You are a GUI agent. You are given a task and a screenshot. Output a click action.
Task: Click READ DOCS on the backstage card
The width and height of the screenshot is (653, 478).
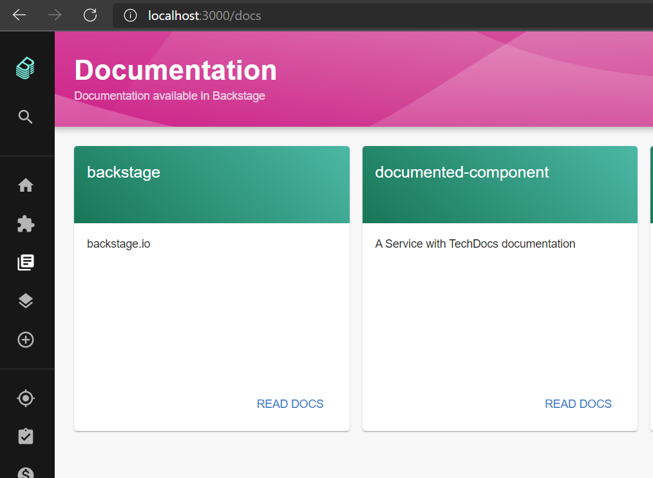coord(290,403)
